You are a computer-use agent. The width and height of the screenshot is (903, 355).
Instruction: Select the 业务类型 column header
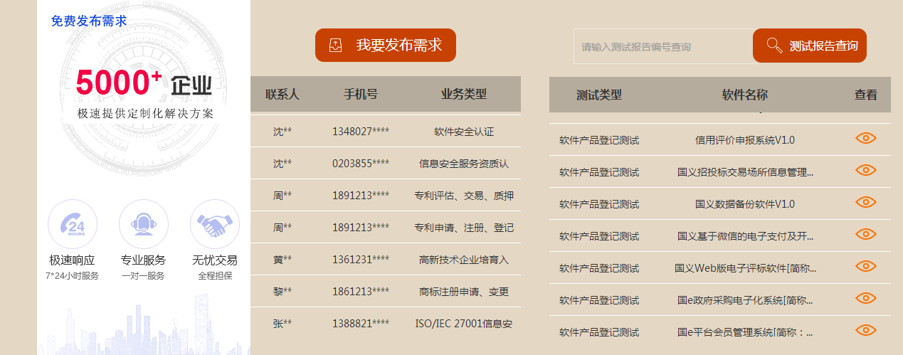[x=463, y=94]
